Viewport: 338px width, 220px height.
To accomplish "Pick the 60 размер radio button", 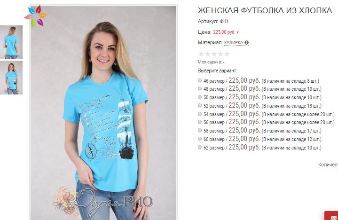I will coord(200,139).
